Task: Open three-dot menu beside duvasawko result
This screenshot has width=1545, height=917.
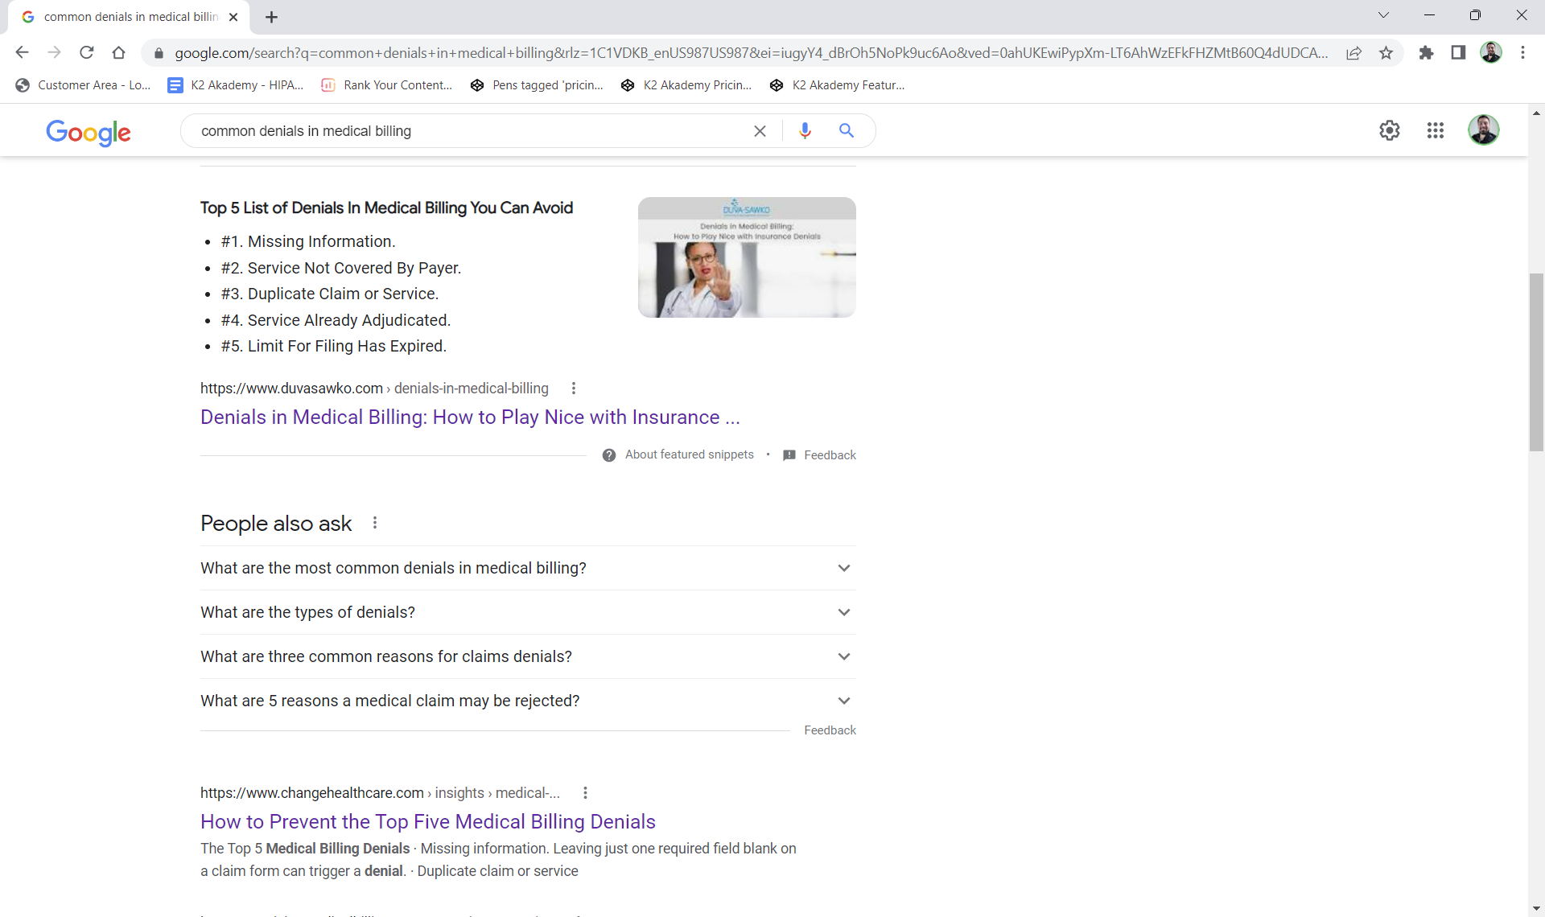Action: click(573, 389)
